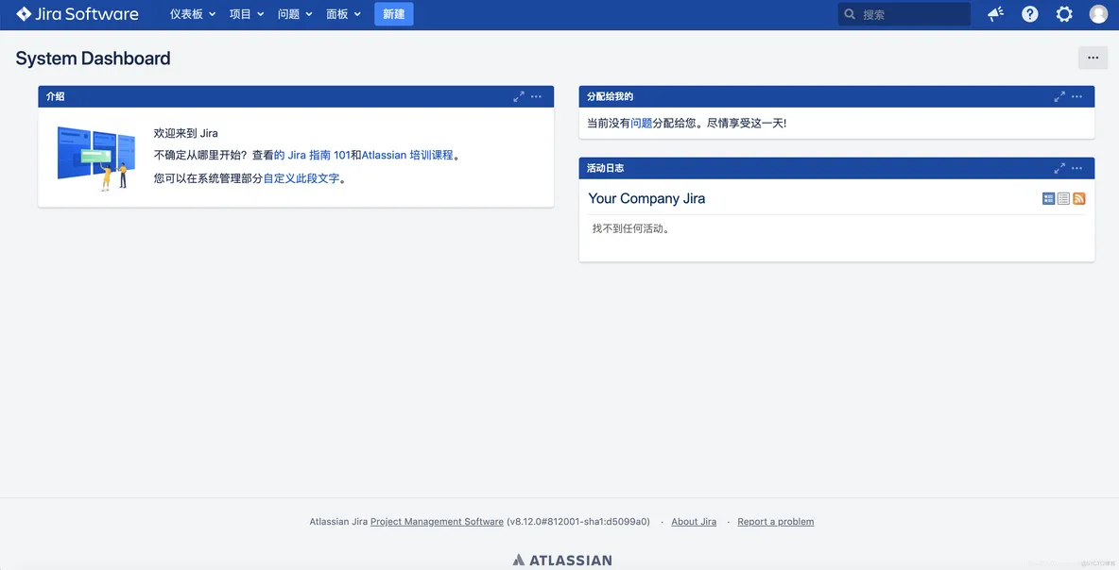Image resolution: width=1119 pixels, height=570 pixels.
Task: Switch activity stream to full view
Action: coord(1048,199)
